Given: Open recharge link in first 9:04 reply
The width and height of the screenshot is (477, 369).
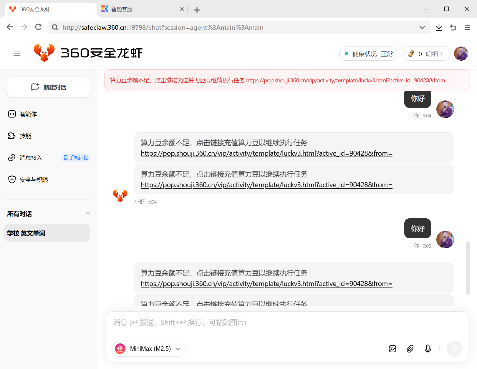Looking at the screenshot, I should (x=266, y=153).
